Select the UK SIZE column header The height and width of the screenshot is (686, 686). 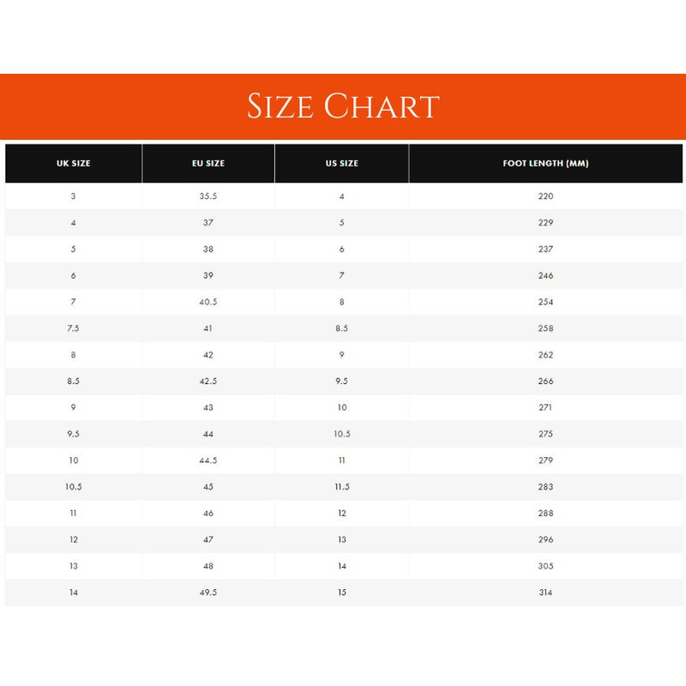point(74,163)
